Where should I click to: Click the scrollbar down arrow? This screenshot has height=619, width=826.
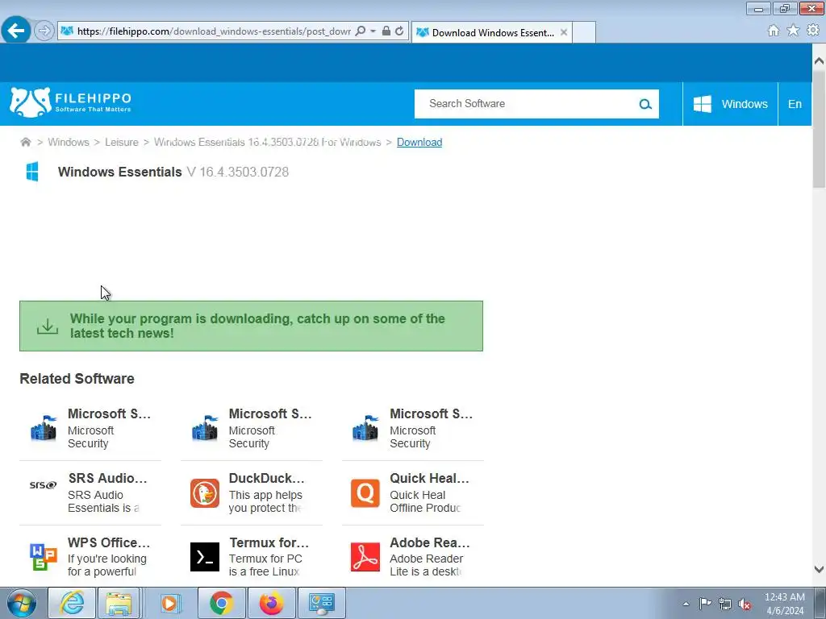click(x=820, y=569)
